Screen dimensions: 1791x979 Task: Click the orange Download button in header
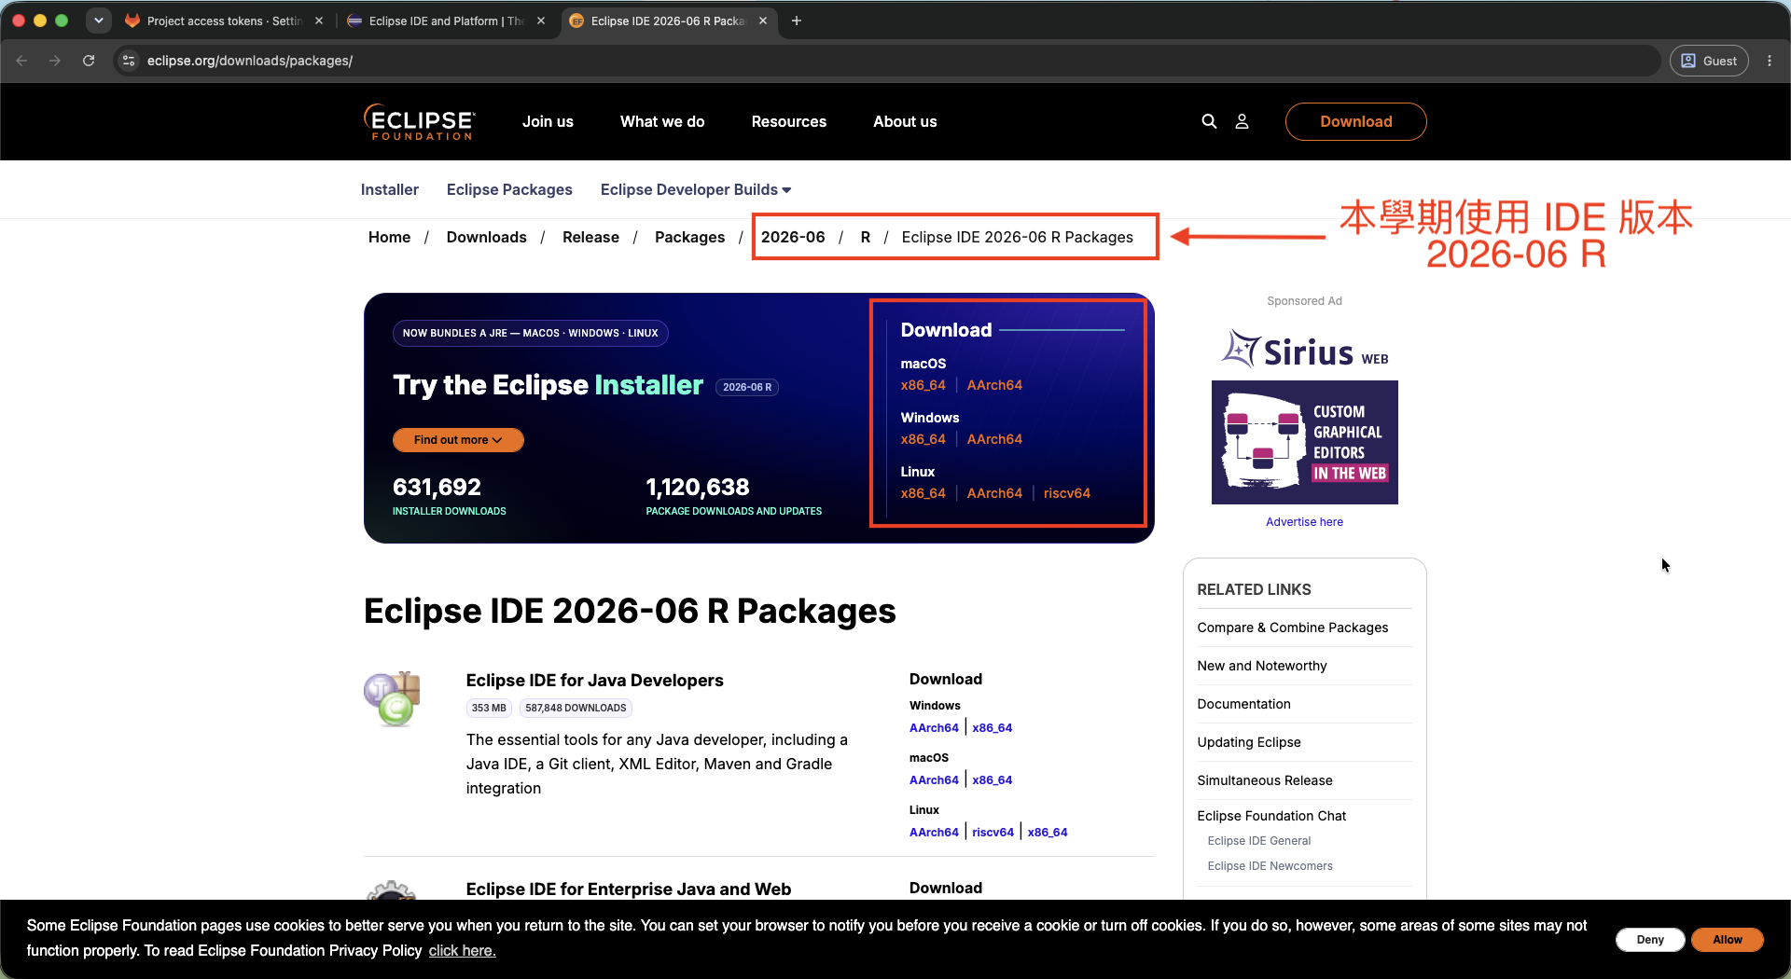tap(1355, 121)
